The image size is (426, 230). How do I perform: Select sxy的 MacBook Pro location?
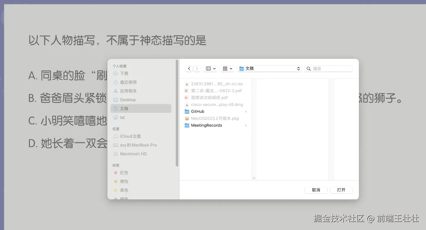[141, 145]
